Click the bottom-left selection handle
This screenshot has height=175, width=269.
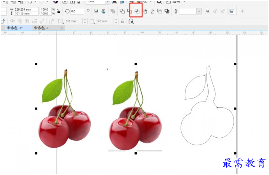[x=36, y=153]
